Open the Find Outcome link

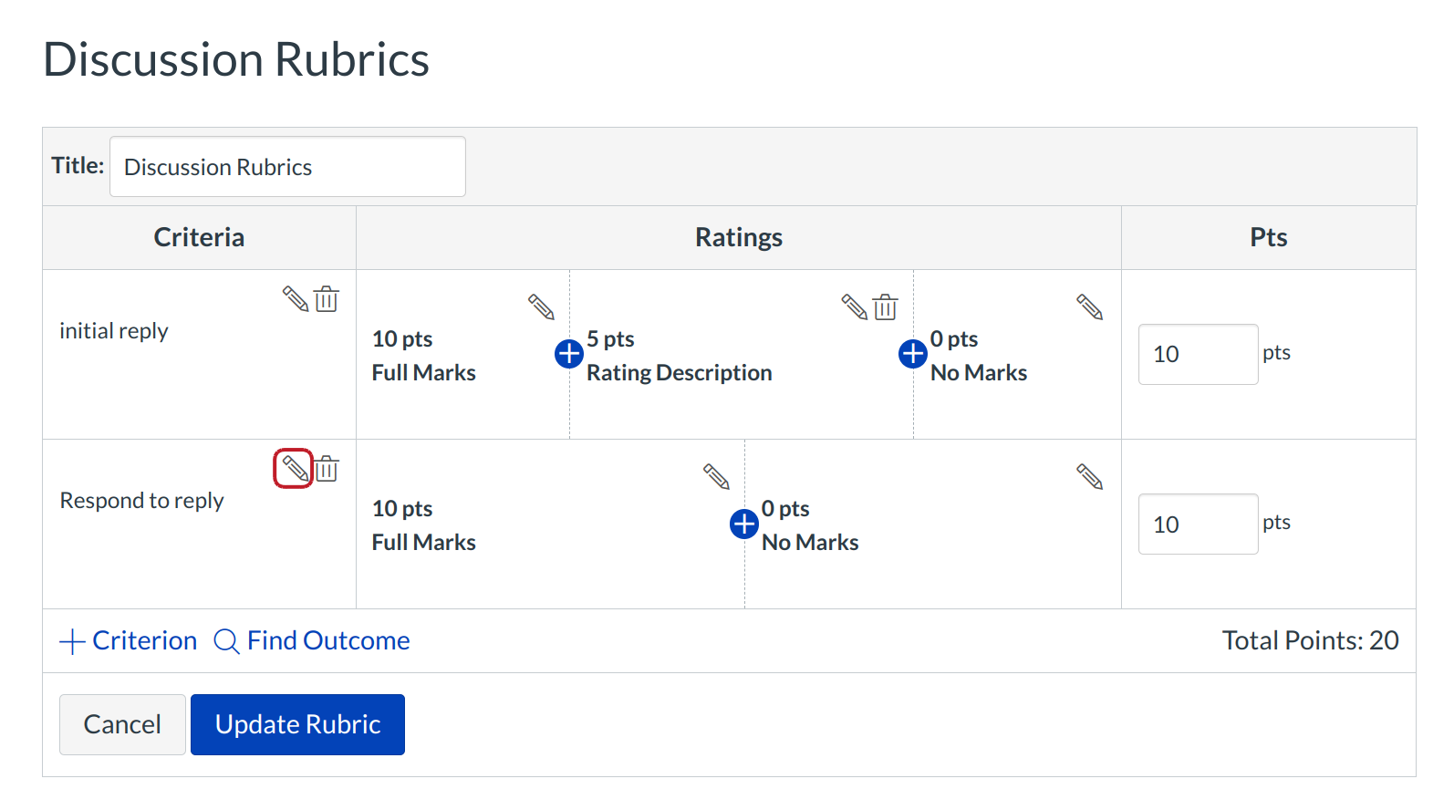pyautogui.click(x=312, y=641)
